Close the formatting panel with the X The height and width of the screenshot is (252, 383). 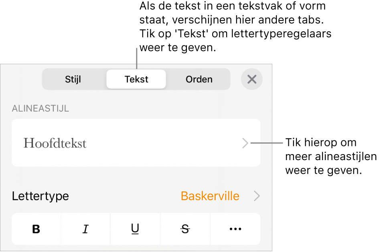coord(252,79)
